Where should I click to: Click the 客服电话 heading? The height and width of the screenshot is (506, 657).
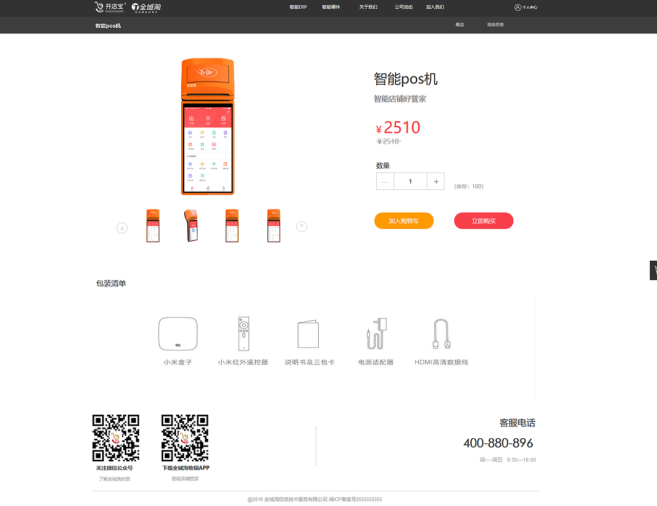click(517, 423)
